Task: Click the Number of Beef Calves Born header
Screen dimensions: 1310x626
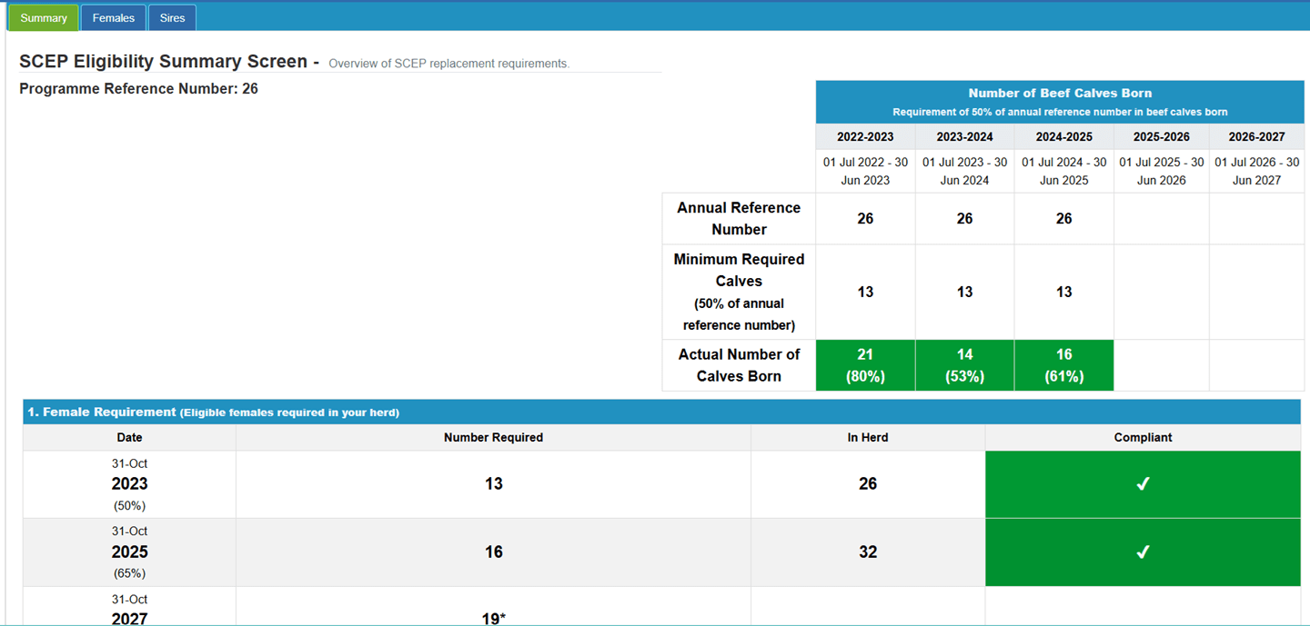Action: [x=1060, y=94]
